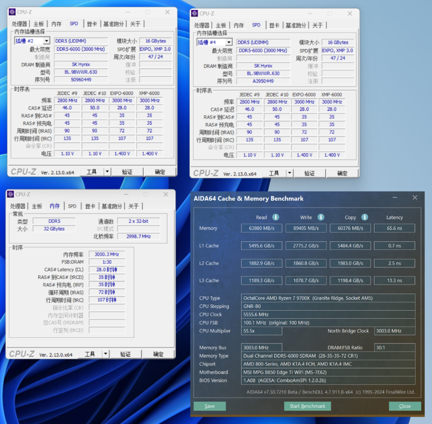Close the slot #2 CPU-Z window
Image resolution: width=432 pixels, height=424 pixels.
pos(168,12)
